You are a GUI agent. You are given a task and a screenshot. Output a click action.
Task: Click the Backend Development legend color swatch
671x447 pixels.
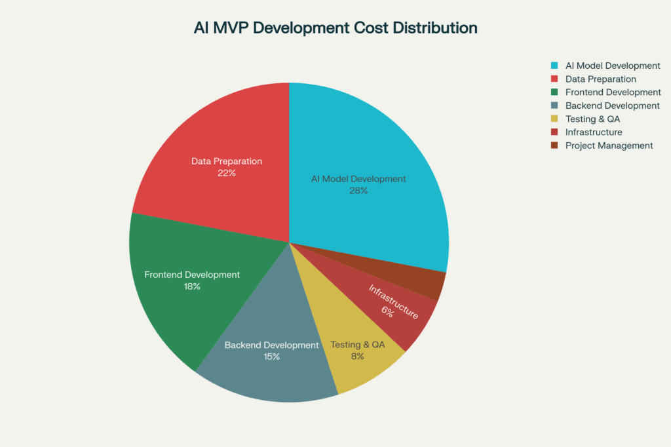click(554, 106)
